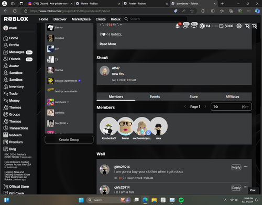Click the Create Group button
This screenshot has height=205, width=262.
click(69, 139)
